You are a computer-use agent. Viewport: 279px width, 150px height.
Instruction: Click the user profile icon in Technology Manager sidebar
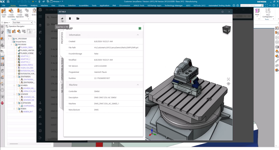[40, 103]
